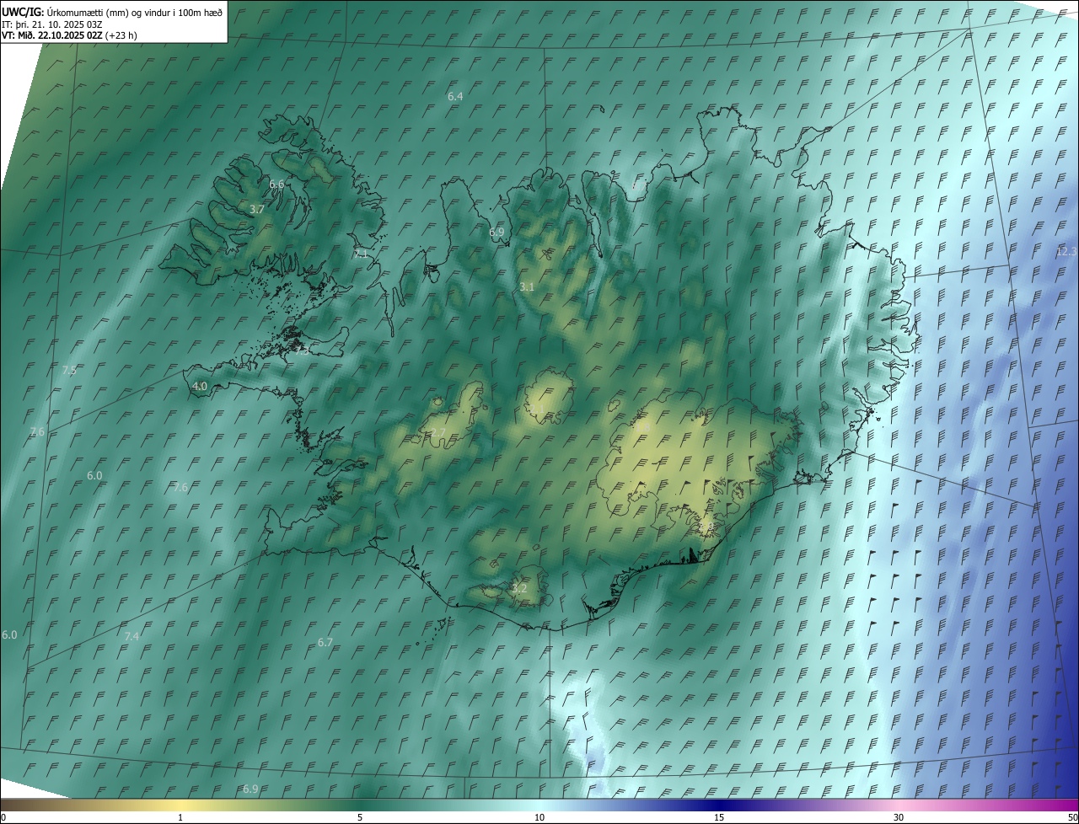Select the 3.7 value label on the Westfjords
1079x824 pixels.
click(258, 209)
